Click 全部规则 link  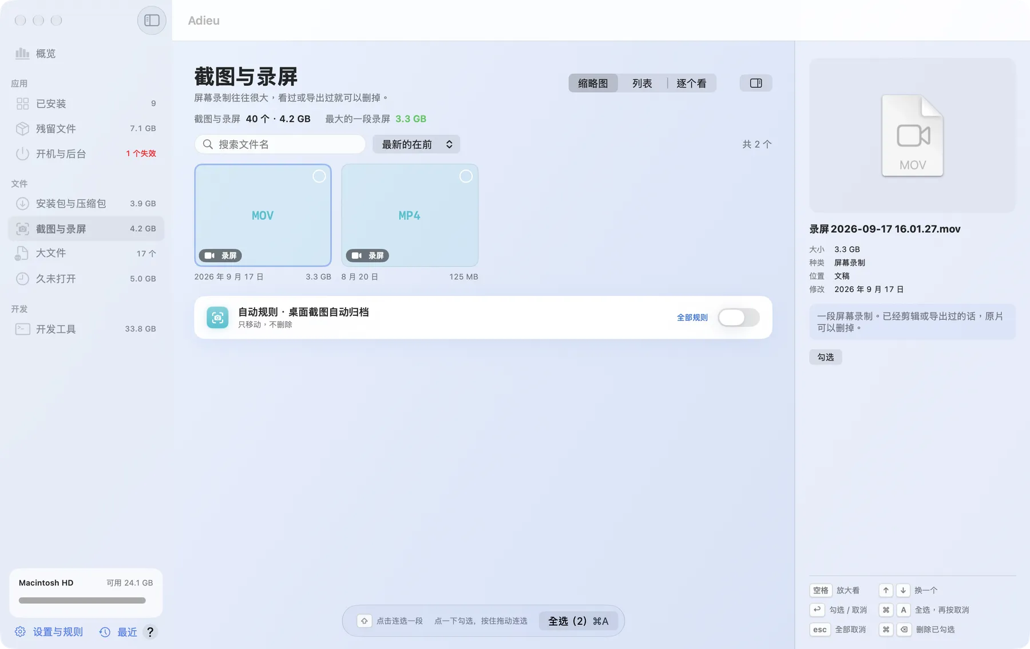point(692,318)
